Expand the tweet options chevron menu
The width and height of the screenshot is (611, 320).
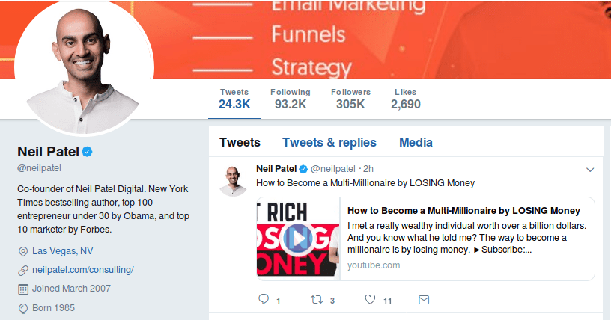(x=590, y=168)
